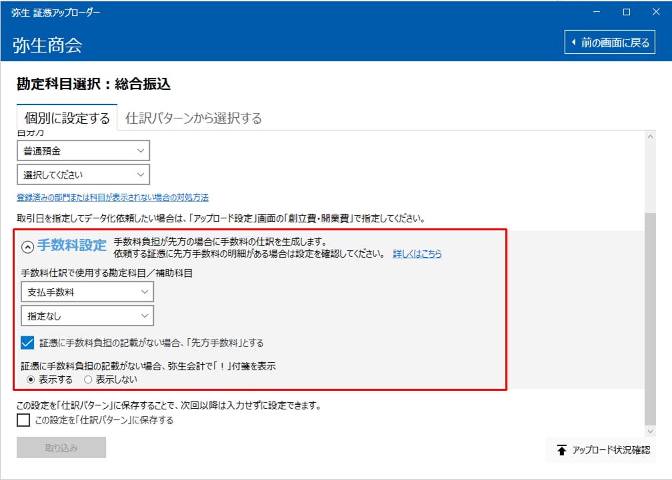
Task: Open the 支払手数料 account dropdown
Action: (x=87, y=292)
